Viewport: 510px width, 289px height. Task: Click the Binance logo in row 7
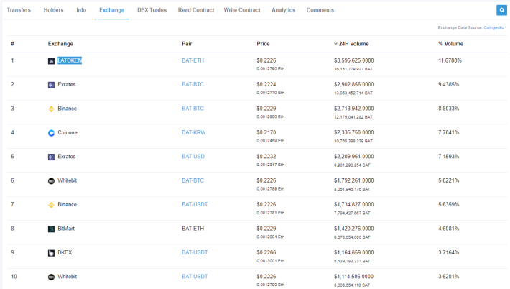pyautogui.click(x=51, y=205)
